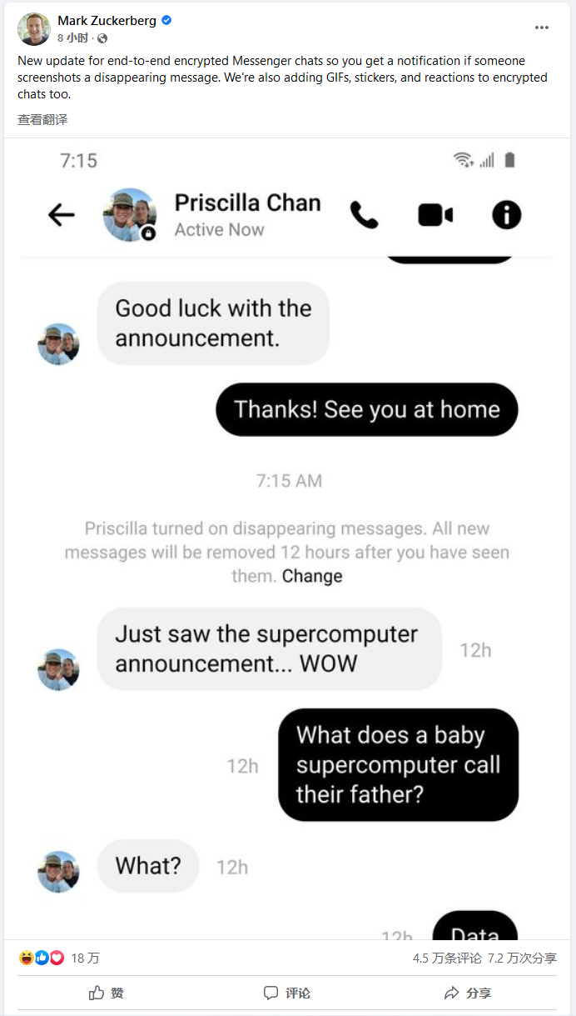
Task: Tap the back arrow in Messenger header
Action: [61, 215]
